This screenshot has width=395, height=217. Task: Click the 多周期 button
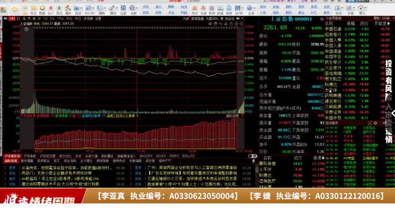click(x=88, y=19)
